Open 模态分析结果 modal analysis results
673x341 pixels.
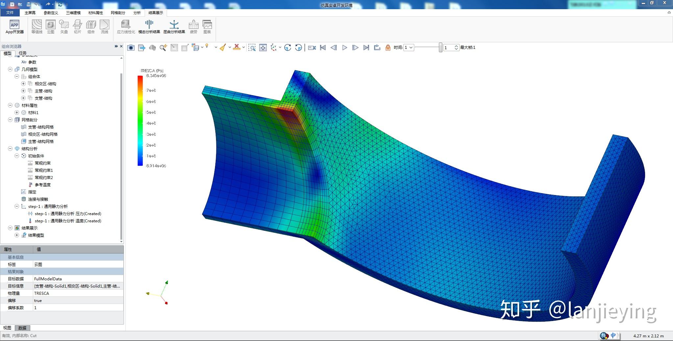point(150,26)
